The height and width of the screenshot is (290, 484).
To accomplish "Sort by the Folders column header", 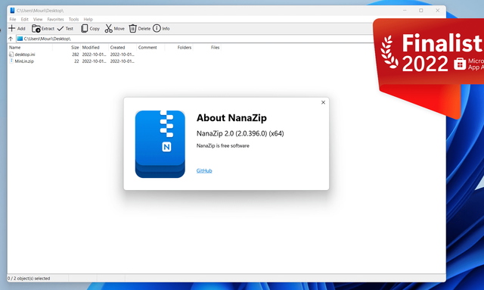I will tap(178, 47).
